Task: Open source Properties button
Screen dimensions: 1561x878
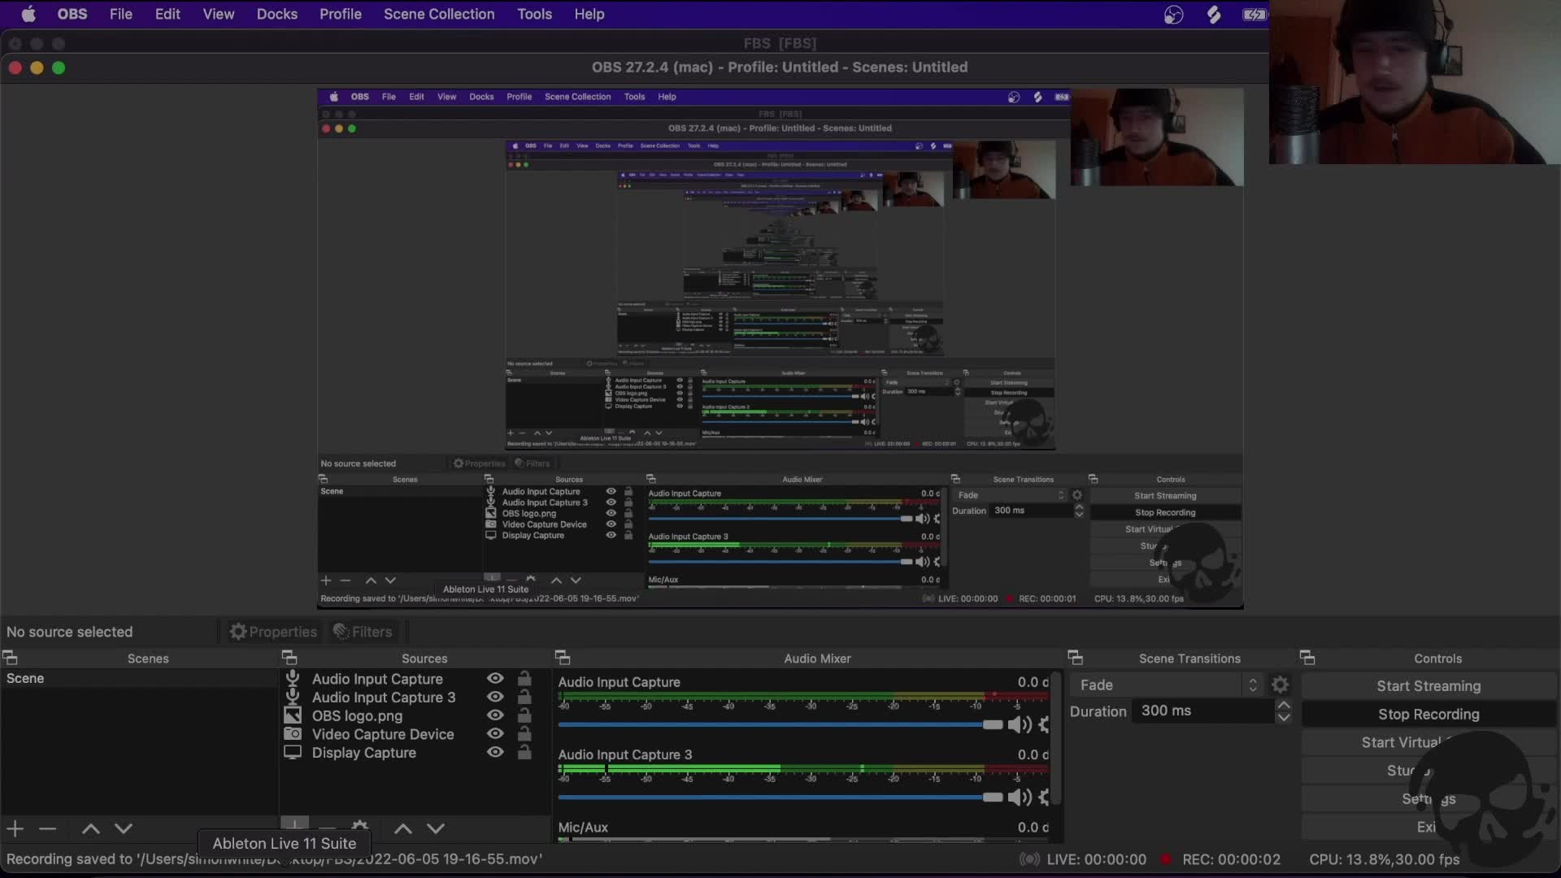Action: [x=273, y=632]
